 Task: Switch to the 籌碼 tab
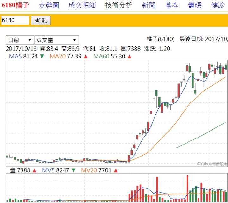tap(194, 5)
